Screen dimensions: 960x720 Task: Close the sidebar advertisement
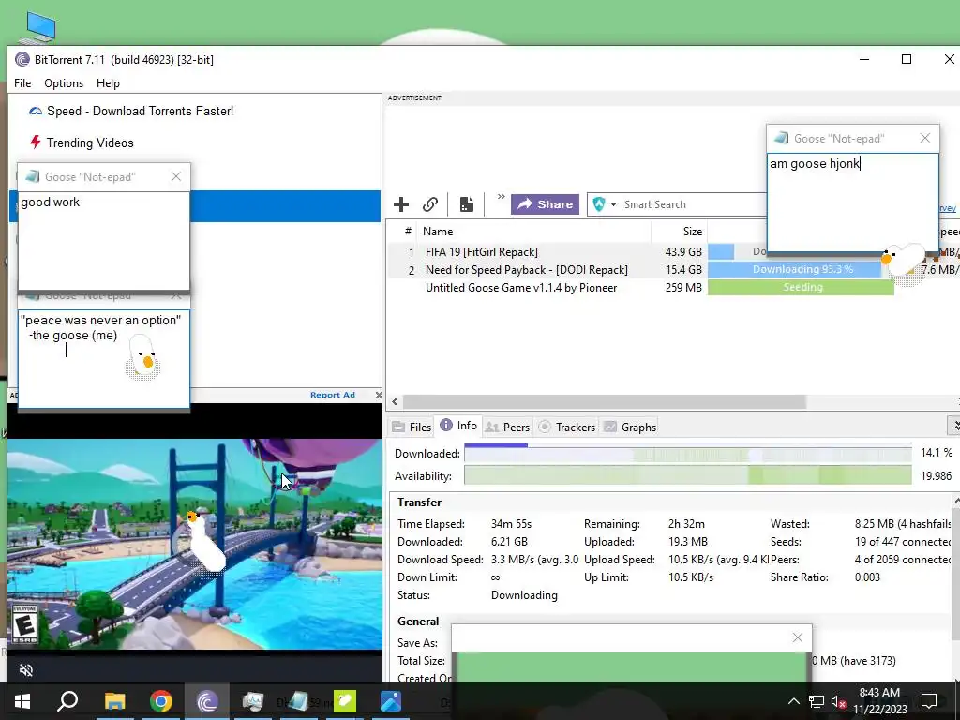point(379,395)
